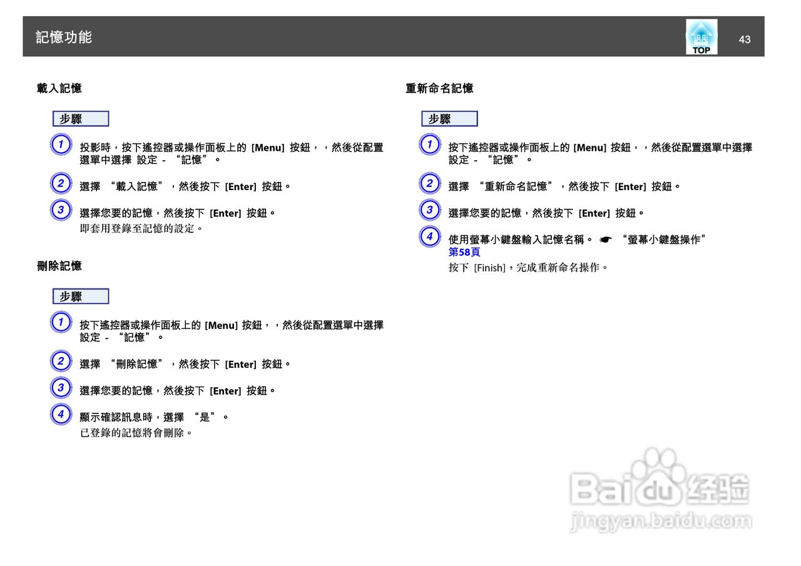Image resolution: width=801 pixels, height=566 pixels.
Task: Click the 步驟 box under 刪除記憶
Action: (x=80, y=296)
